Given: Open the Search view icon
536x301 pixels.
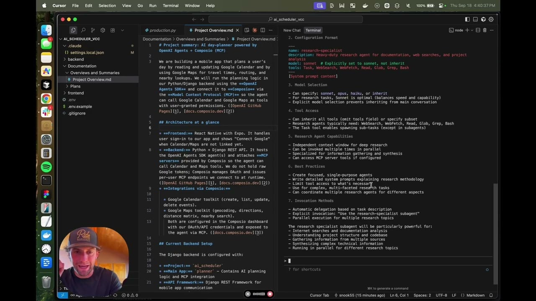Looking at the screenshot, I should tap(83, 30).
